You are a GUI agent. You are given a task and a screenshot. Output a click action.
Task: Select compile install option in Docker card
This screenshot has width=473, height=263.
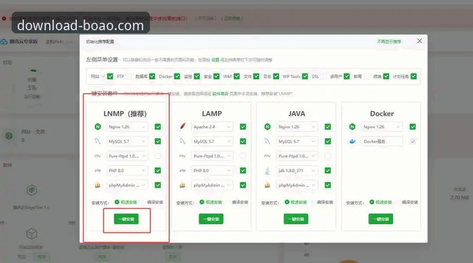click(410, 203)
